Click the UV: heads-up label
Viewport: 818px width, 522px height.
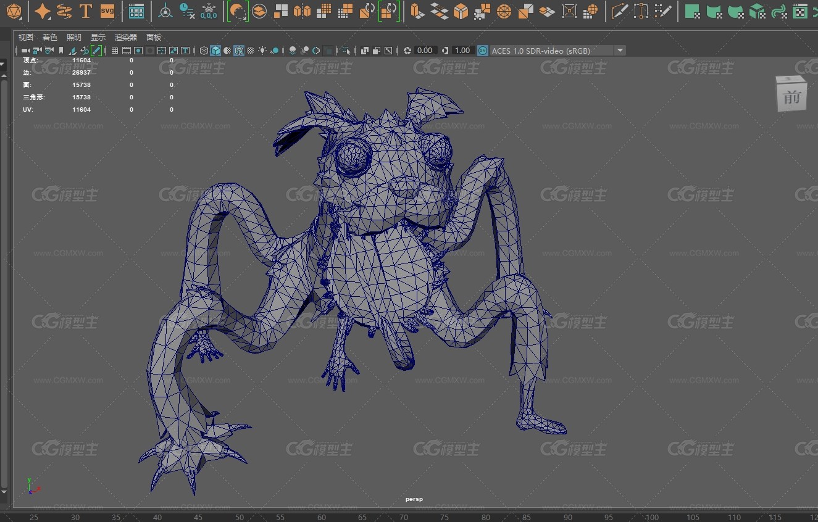click(28, 110)
